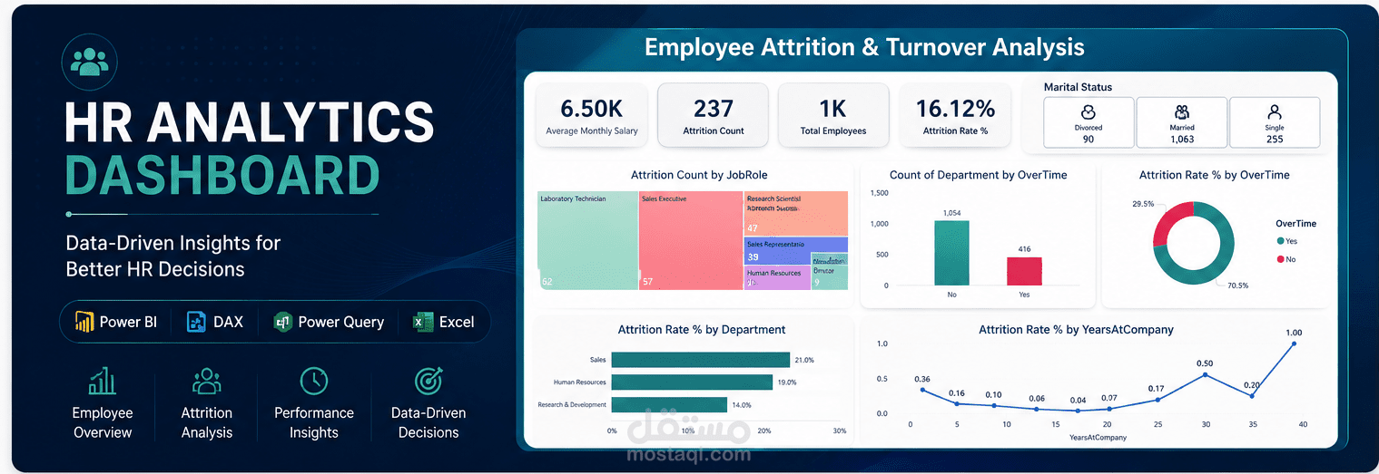Image resolution: width=1379 pixels, height=474 pixels.
Task: Click the 29.5% donut label
Action: [1143, 204]
